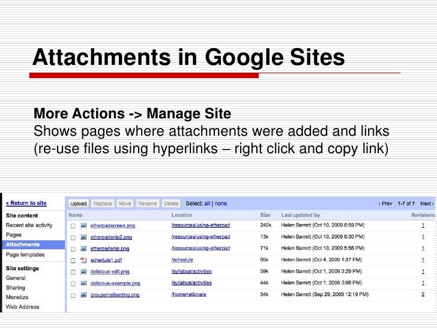This screenshot has height=328, width=437.
Task: Select the delicious edit.png checkbox
Action: tap(73, 272)
